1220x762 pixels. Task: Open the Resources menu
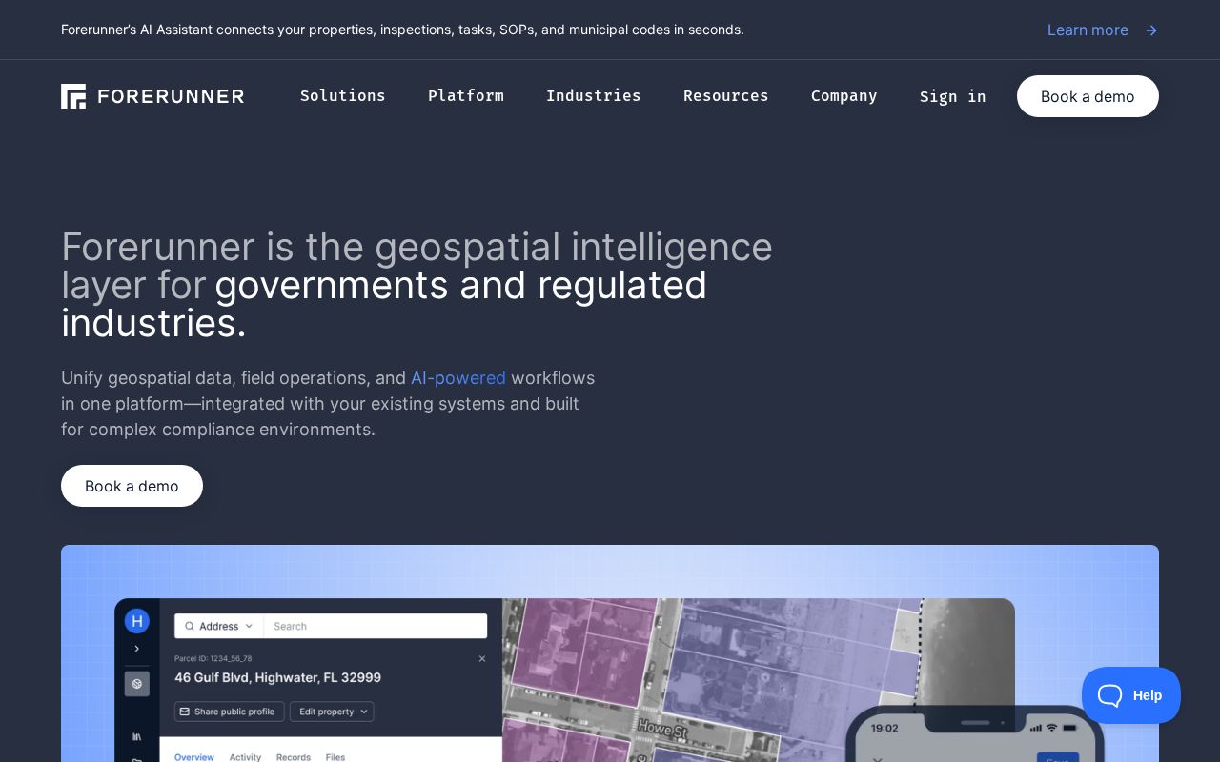(x=726, y=96)
